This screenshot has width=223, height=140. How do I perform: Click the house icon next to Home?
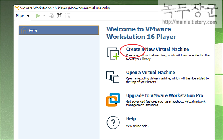pos(24,30)
